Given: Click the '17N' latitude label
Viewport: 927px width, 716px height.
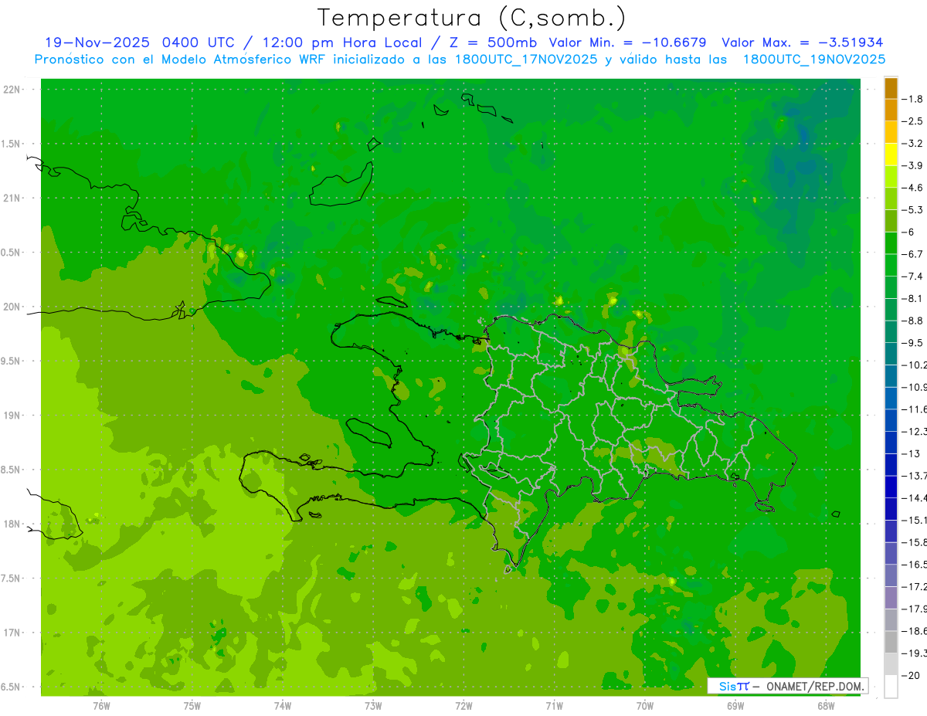Looking at the screenshot, I should (12, 633).
